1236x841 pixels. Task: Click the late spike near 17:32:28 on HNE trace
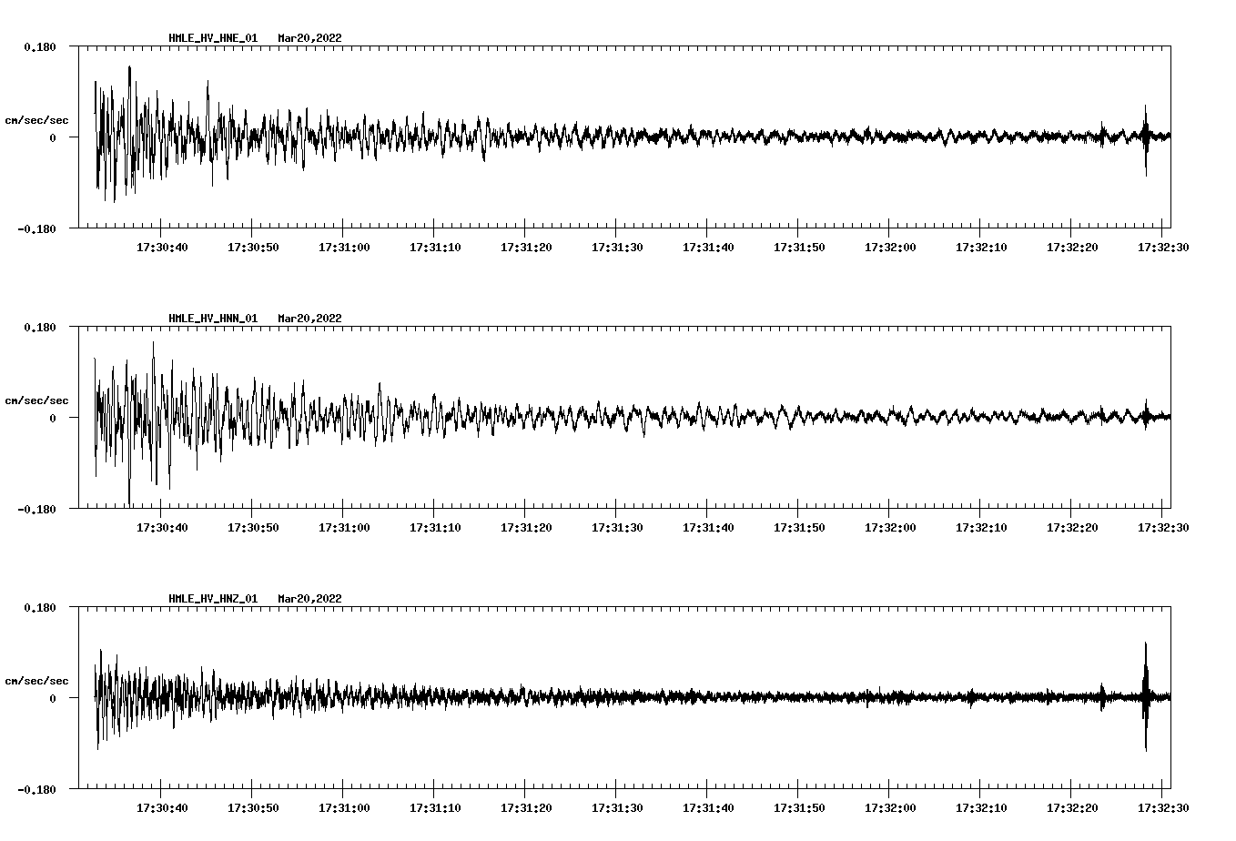pyautogui.click(x=1146, y=139)
